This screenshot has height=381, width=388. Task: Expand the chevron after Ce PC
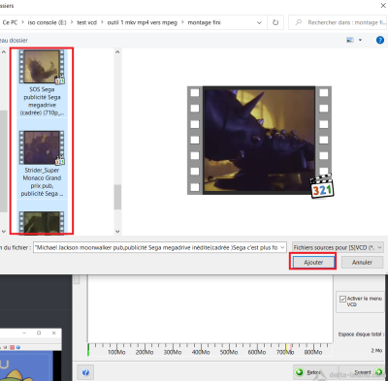tap(22, 22)
